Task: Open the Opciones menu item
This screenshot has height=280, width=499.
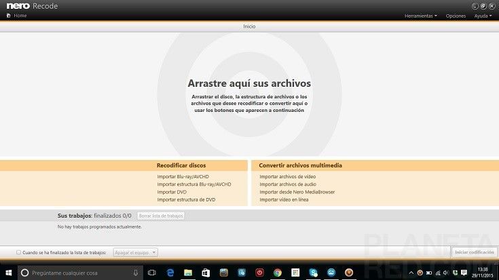Action: (456, 16)
